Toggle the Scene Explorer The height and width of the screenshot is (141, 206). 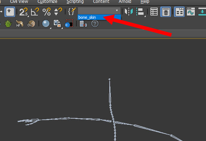[154, 12]
